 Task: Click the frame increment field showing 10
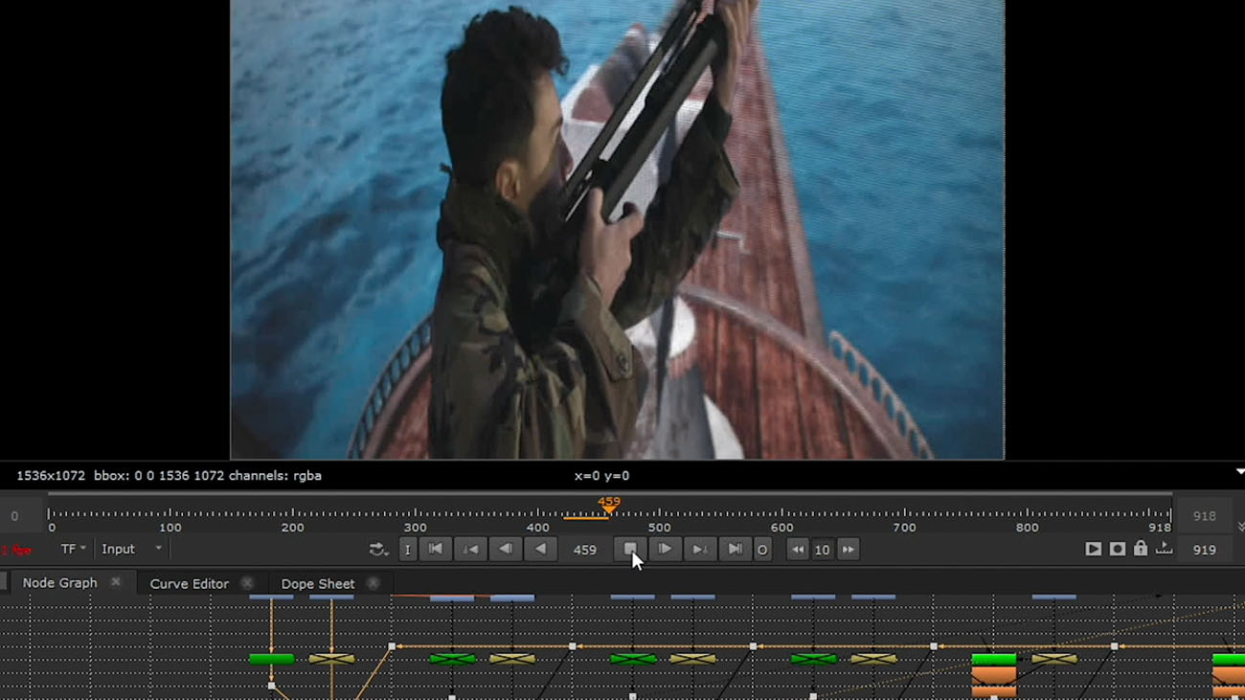(822, 550)
